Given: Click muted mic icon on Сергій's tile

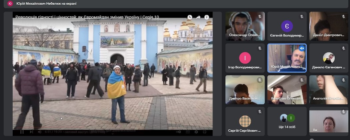Looking at the screenshot, I should 260,112.
